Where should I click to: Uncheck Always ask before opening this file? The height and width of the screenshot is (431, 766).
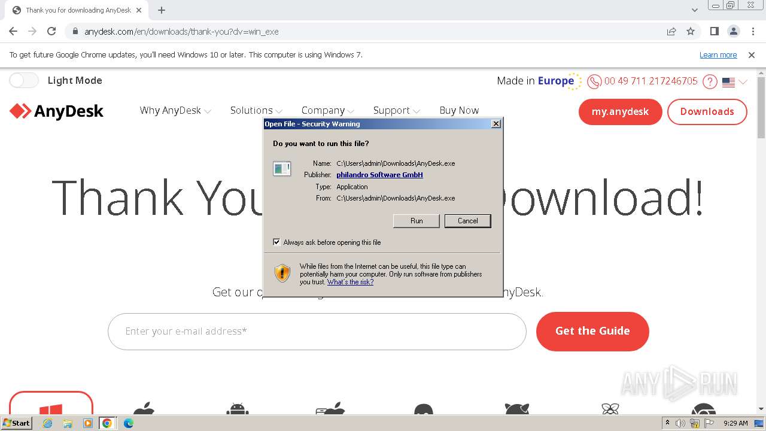[276, 242]
